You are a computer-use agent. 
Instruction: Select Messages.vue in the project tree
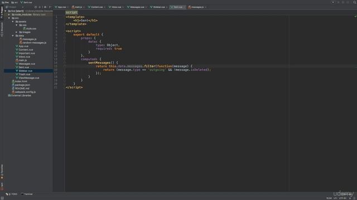click(25, 64)
